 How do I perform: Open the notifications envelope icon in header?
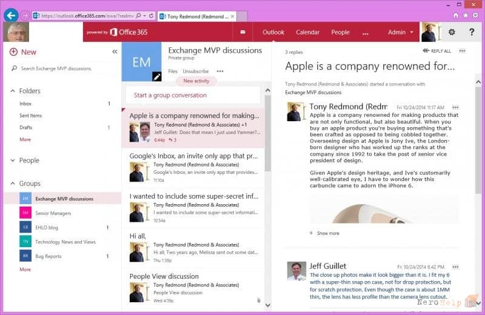tap(243, 32)
